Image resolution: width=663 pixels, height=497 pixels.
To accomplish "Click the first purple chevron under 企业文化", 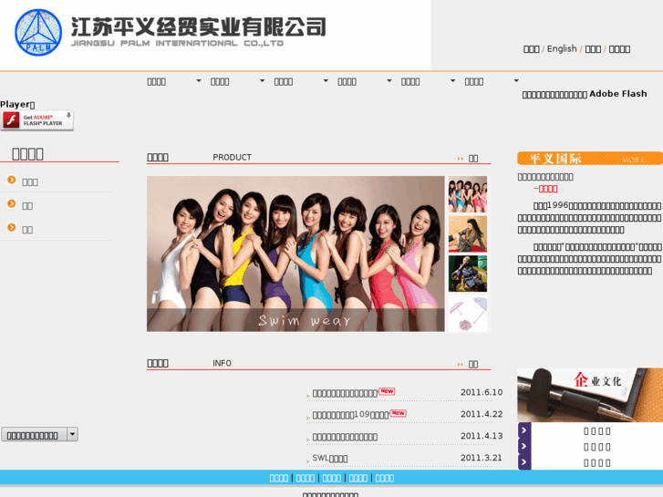I will 524,430.
